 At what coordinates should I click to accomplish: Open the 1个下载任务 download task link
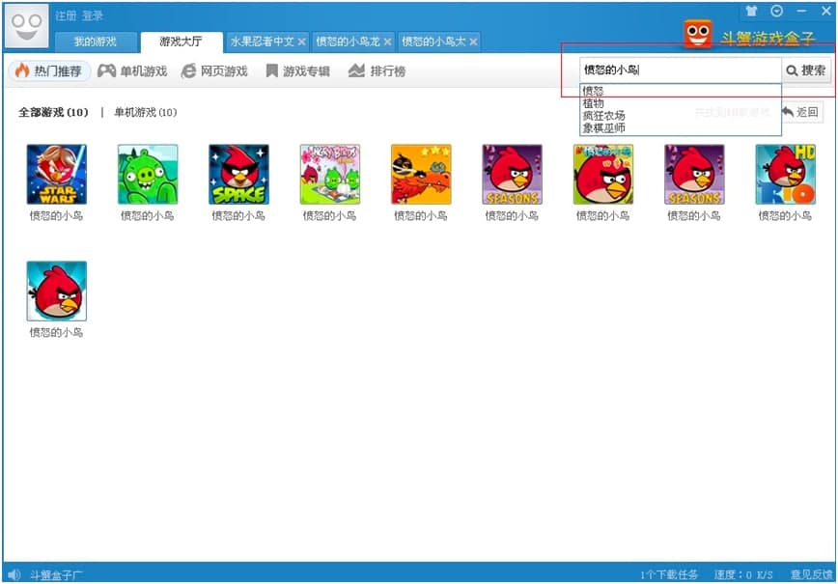[x=669, y=575]
